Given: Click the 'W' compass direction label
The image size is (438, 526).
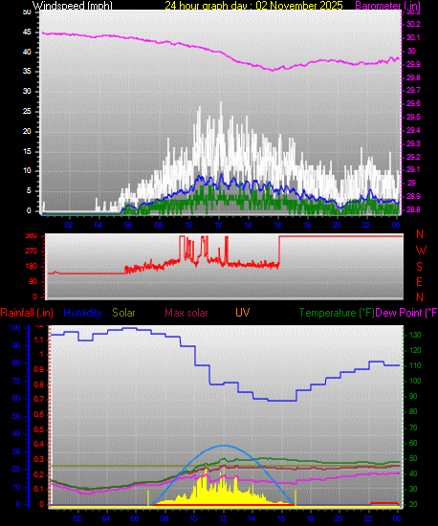Looking at the screenshot, I should [x=421, y=251].
